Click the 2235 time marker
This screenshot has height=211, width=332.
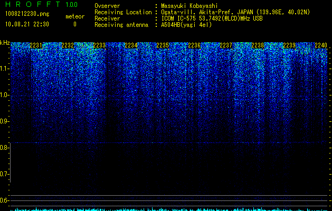point(163,45)
